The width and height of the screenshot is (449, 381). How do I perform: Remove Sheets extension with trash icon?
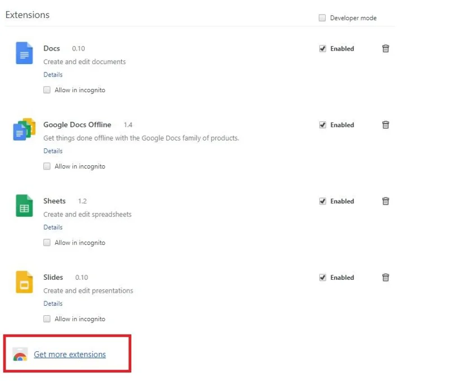[x=386, y=201]
